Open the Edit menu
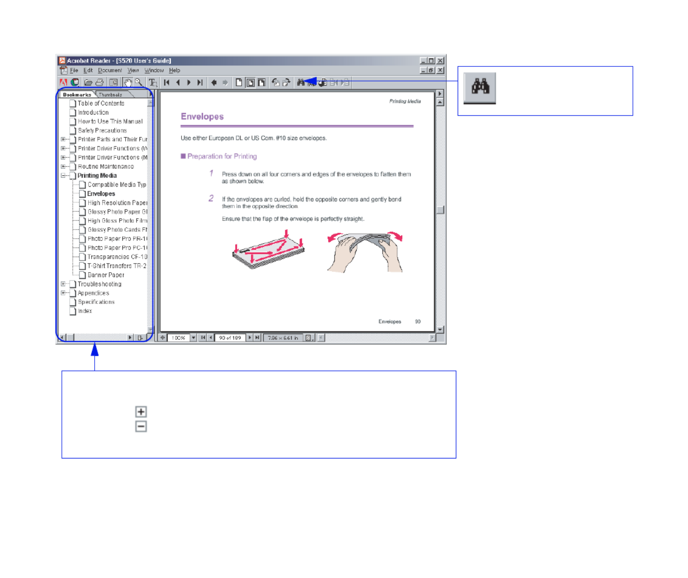 coord(88,70)
